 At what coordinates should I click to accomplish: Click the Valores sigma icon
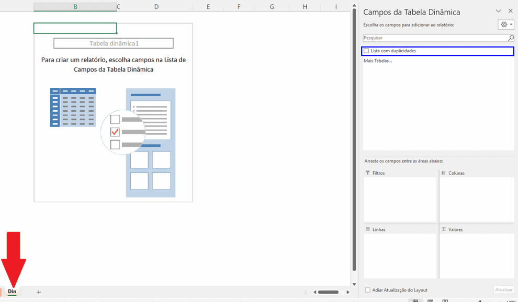coord(444,229)
